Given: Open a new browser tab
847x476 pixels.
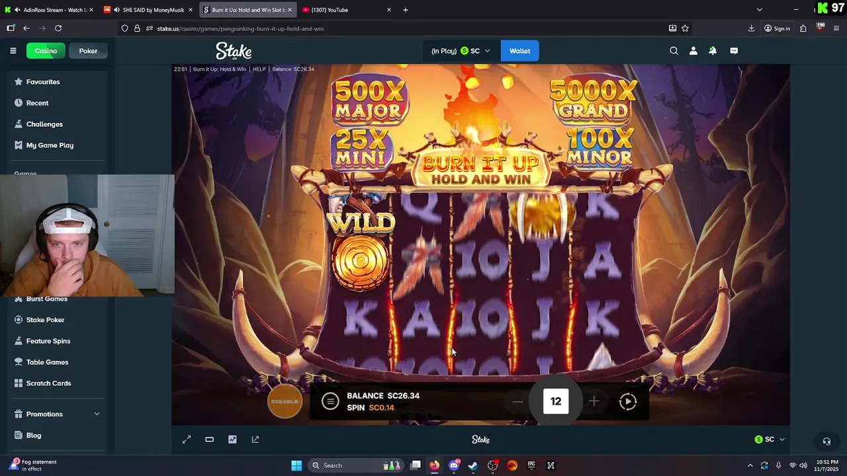Looking at the screenshot, I should (406, 10).
